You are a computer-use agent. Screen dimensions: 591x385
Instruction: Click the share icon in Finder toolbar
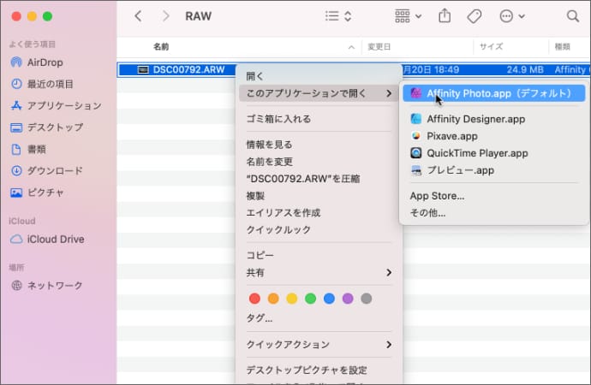(445, 15)
